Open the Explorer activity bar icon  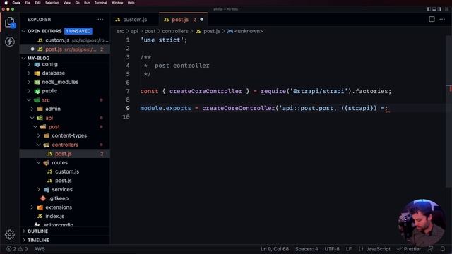point(9,23)
